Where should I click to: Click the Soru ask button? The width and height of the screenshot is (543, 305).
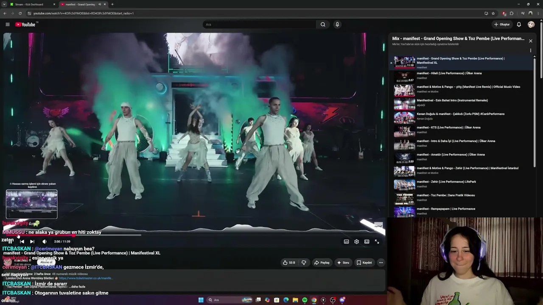click(x=343, y=263)
